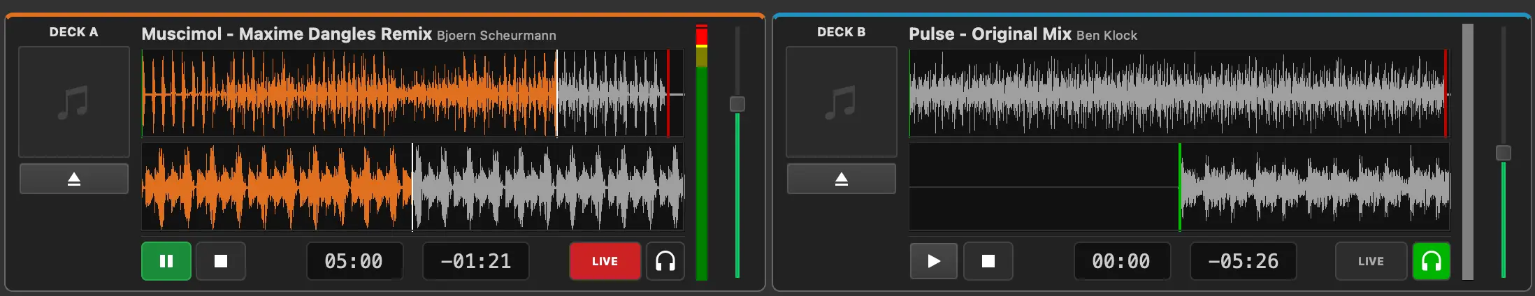The height and width of the screenshot is (296, 1535).
Task: Eject the track from Deck A
Action: (x=74, y=179)
